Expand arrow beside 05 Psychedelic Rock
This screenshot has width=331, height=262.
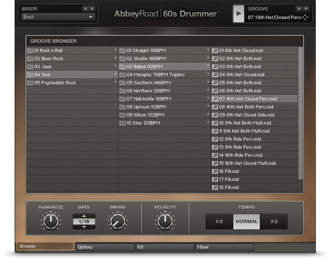click(116, 82)
